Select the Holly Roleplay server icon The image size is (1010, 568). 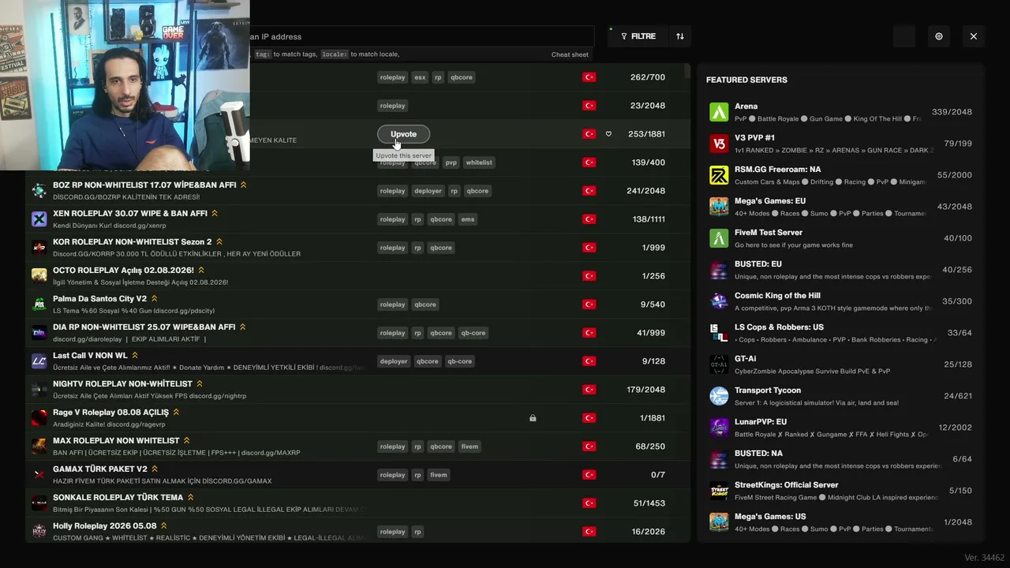point(39,532)
